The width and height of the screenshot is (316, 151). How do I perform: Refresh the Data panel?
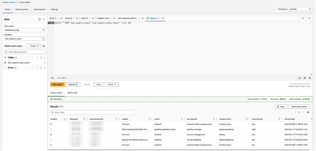coord(39,19)
